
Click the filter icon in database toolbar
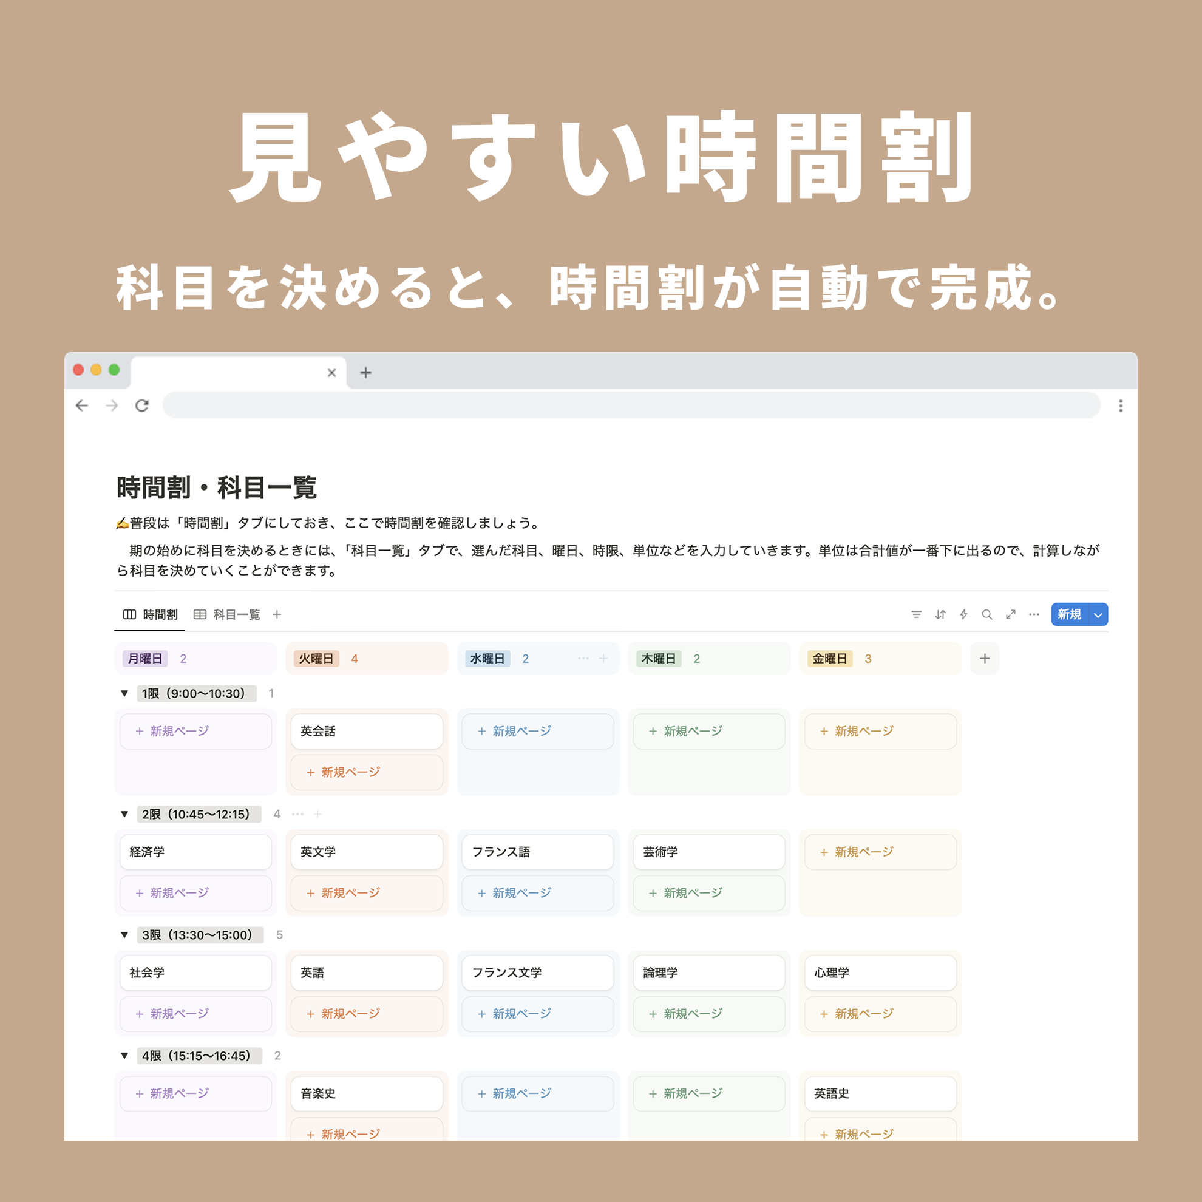click(916, 615)
